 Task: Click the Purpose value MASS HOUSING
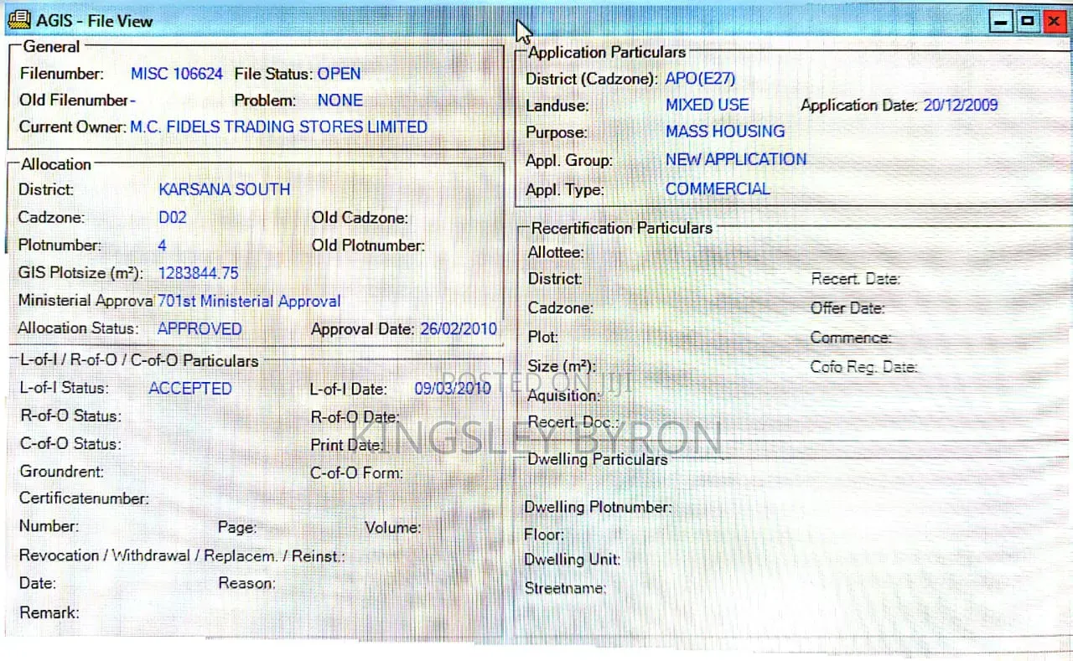[725, 132]
